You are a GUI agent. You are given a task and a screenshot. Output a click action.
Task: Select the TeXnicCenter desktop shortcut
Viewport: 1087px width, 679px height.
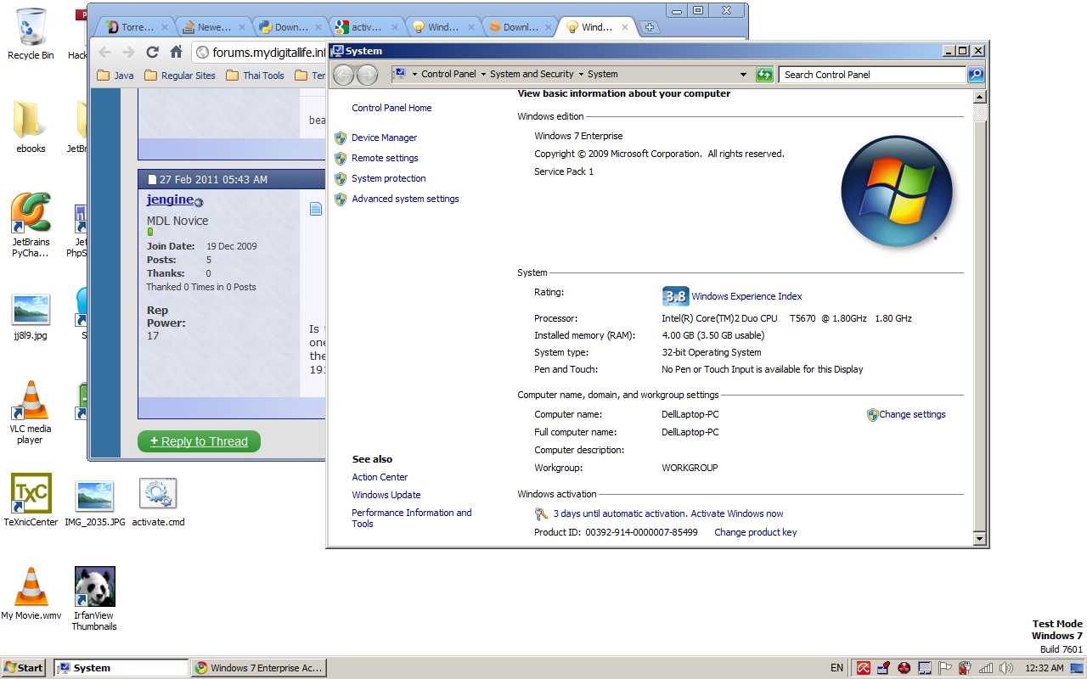(x=31, y=500)
